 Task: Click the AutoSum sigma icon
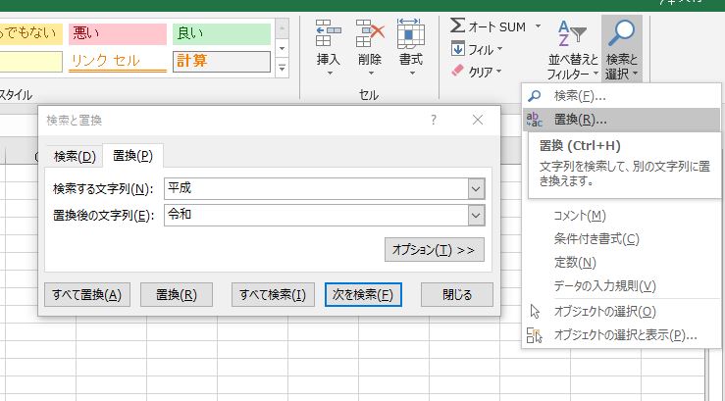pyautogui.click(x=458, y=25)
